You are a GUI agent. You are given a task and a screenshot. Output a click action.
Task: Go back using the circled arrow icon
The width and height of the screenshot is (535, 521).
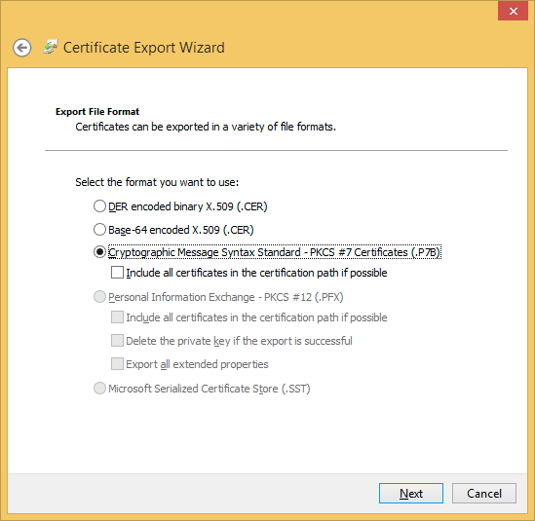22,48
